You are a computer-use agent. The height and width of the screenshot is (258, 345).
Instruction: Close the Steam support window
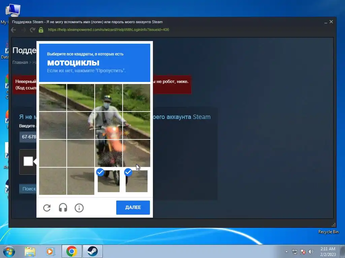(x=331, y=22)
